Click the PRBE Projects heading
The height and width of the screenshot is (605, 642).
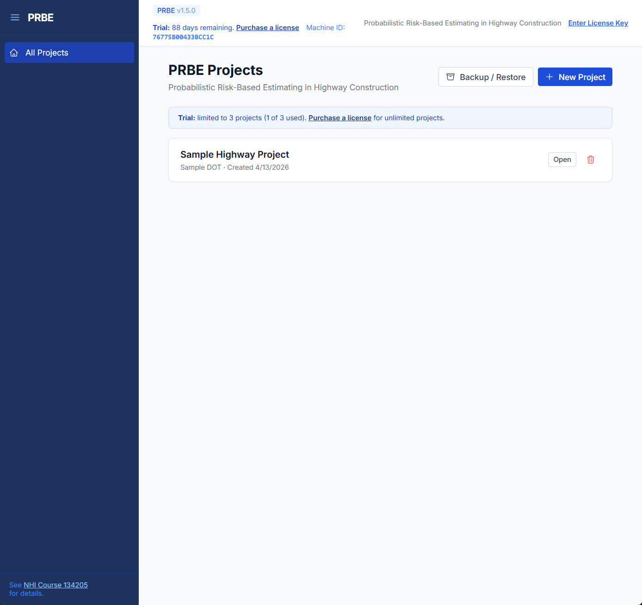pyautogui.click(x=216, y=70)
